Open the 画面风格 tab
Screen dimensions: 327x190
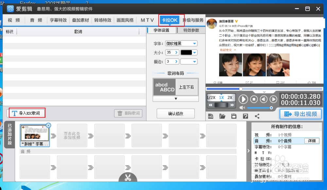[x=125, y=20]
